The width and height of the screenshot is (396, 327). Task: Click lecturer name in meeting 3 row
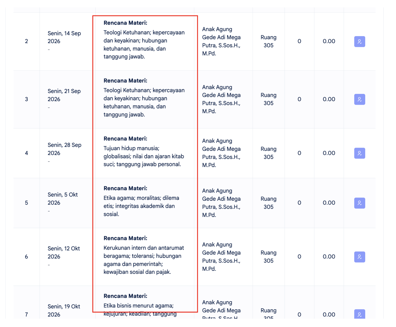click(x=221, y=99)
